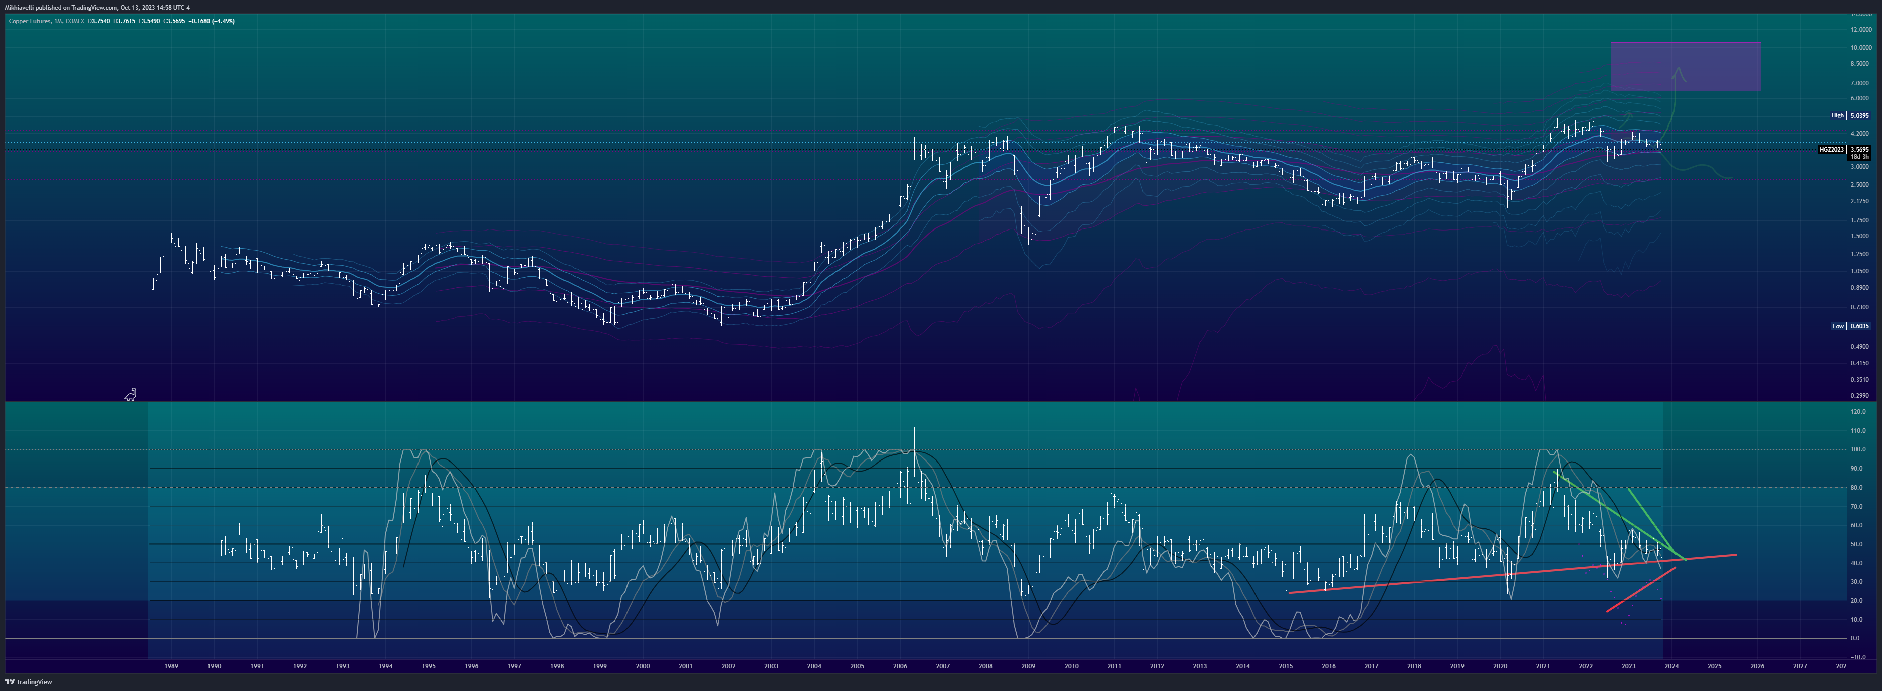Image resolution: width=1882 pixels, height=691 pixels.
Task: Click the close value 'C3.5695' in the legend
Action: (x=174, y=21)
